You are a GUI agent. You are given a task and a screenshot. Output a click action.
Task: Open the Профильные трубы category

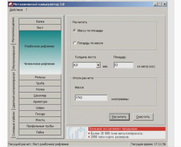40,126
